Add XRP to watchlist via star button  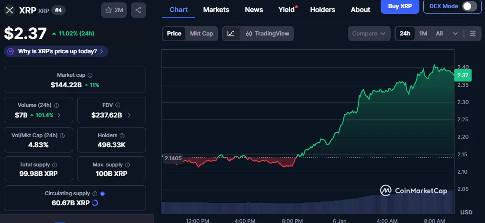pyautogui.click(x=114, y=10)
